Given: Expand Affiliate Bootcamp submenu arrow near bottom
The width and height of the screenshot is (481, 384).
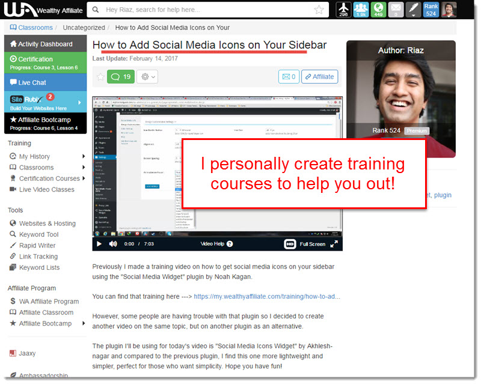Looking at the screenshot, I should coord(84,323).
